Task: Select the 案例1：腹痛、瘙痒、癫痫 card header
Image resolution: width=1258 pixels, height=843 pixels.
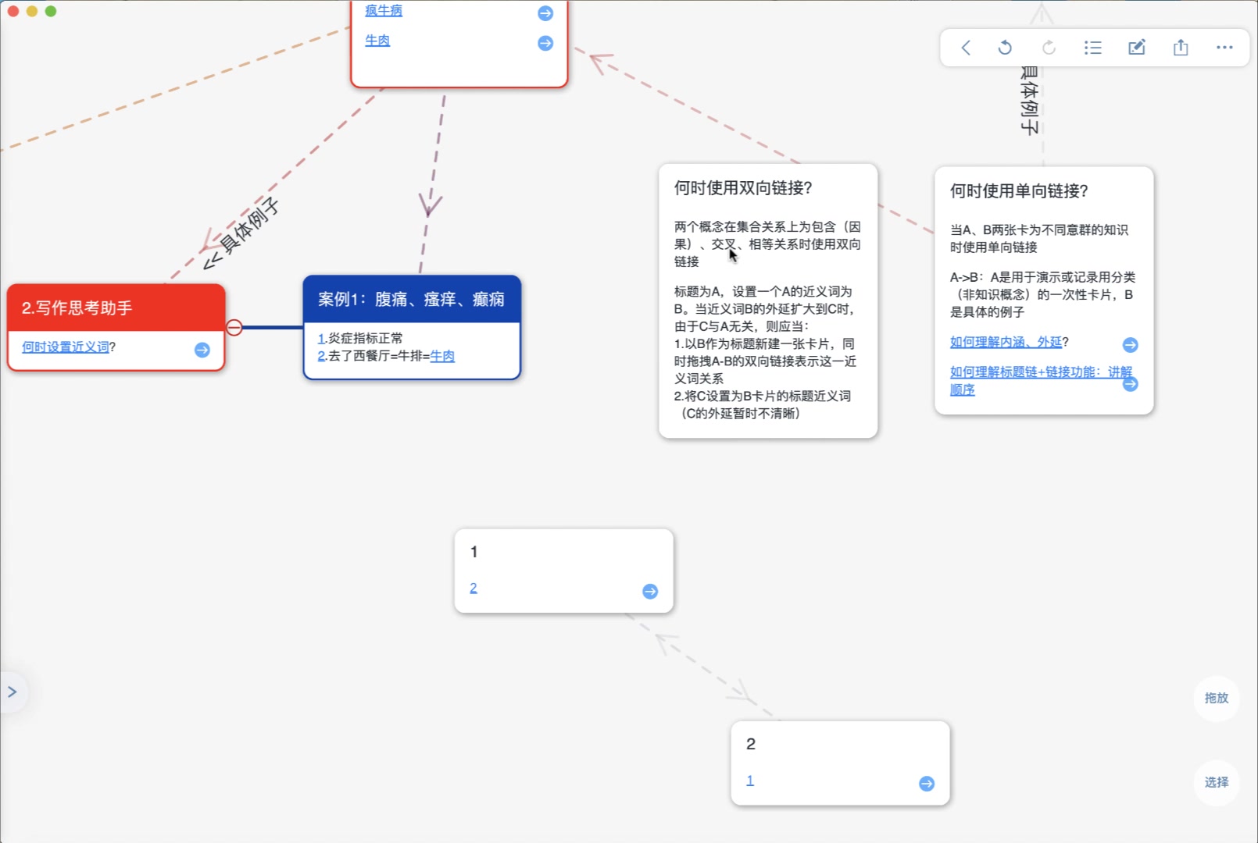Action: pyautogui.click(x=412, y=299)
